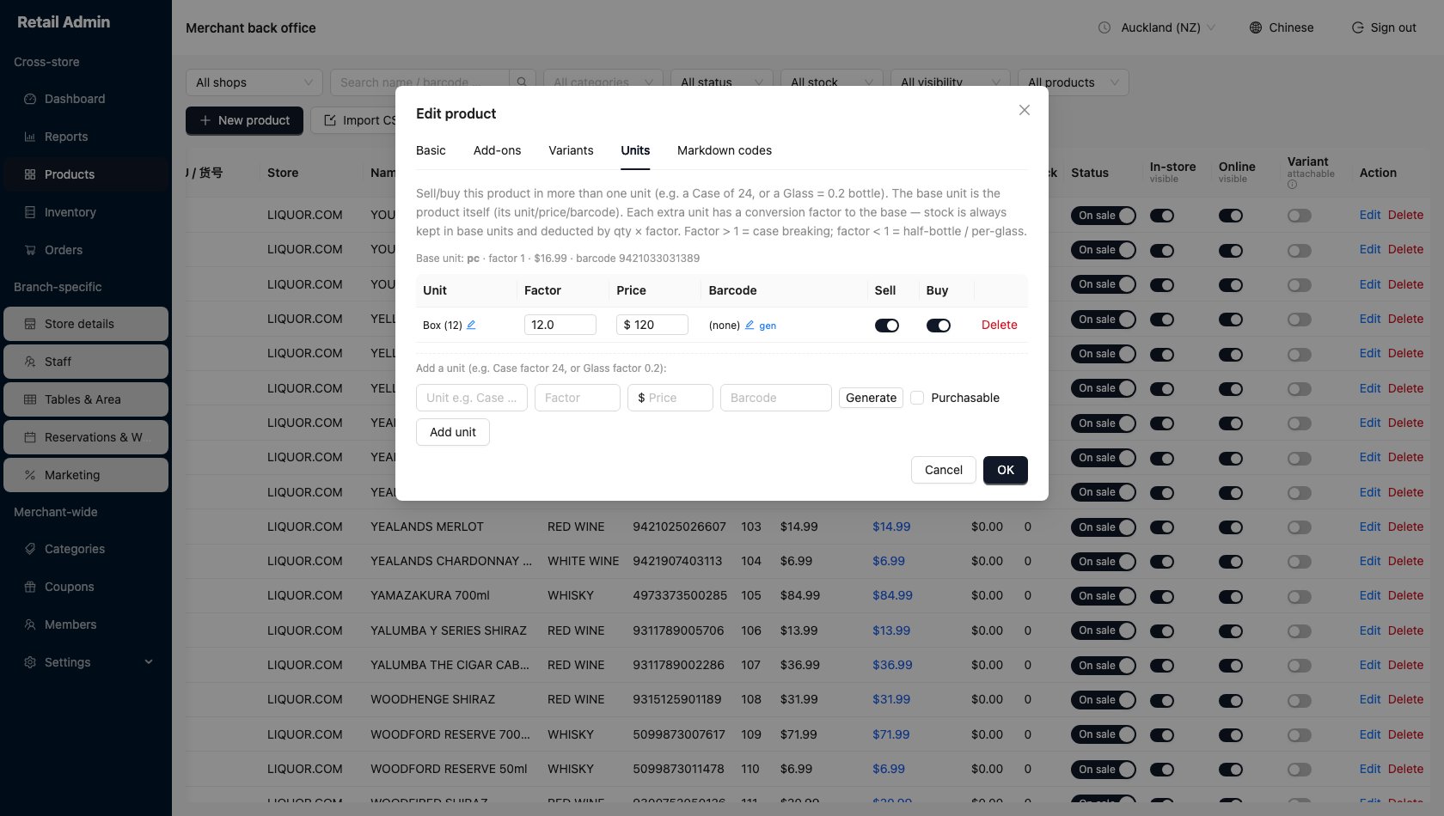Click the Inventory icon in sidebar
The width and height of the screenshot is (1444, 816).
pos(30,212)
